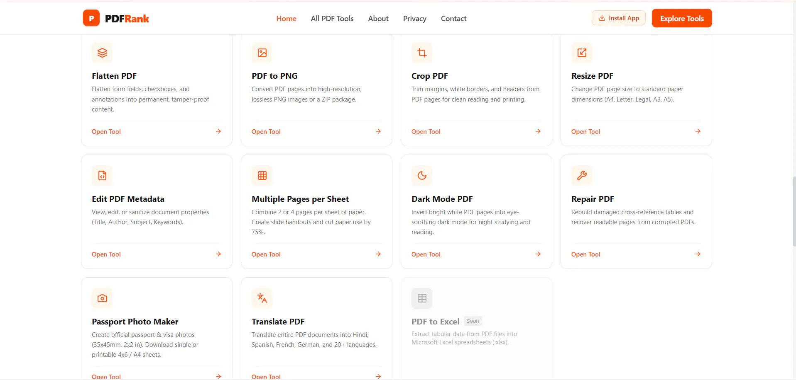Select the Resize PDF card title

[x=592, y=76]
